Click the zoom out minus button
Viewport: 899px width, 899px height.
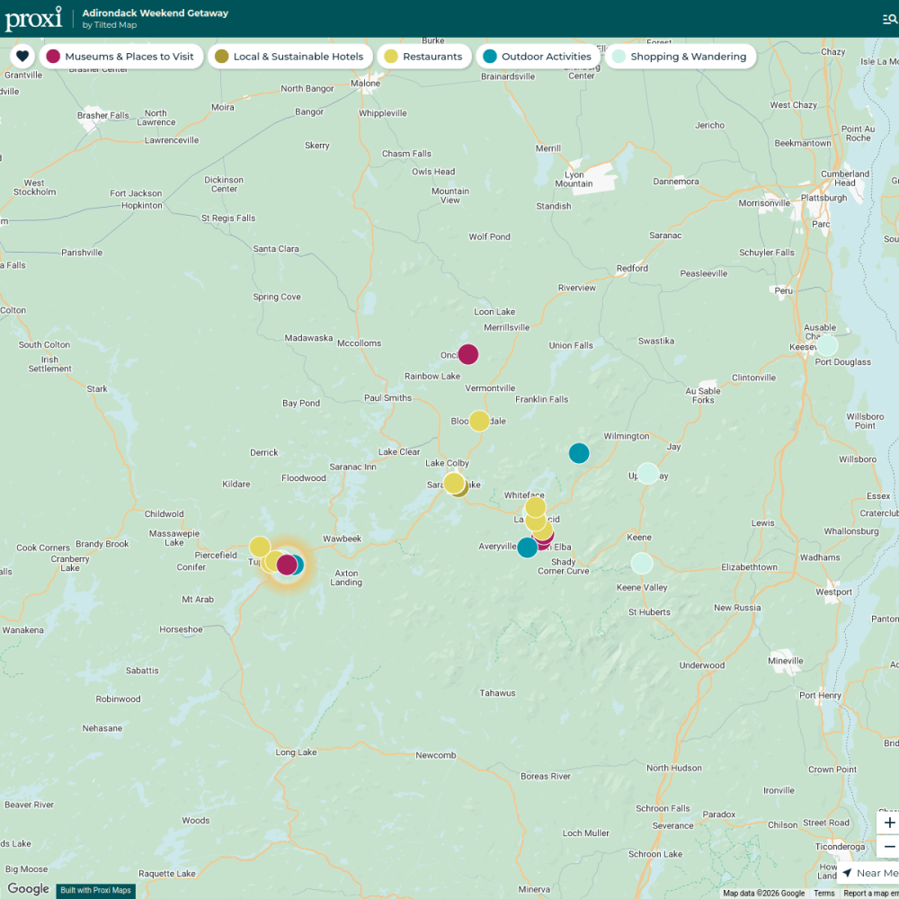tap(889, 846)
